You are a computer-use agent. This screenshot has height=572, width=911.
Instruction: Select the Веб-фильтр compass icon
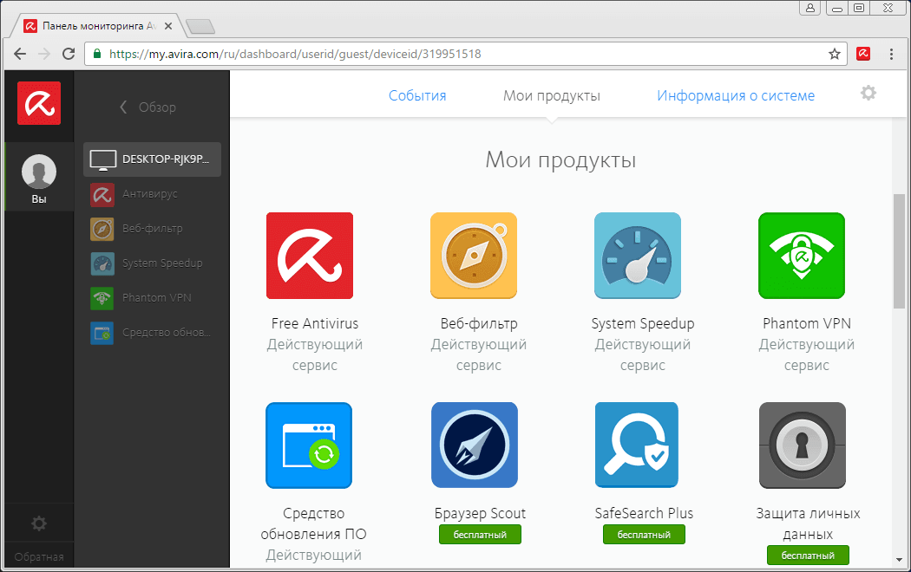tap(474, 256)
